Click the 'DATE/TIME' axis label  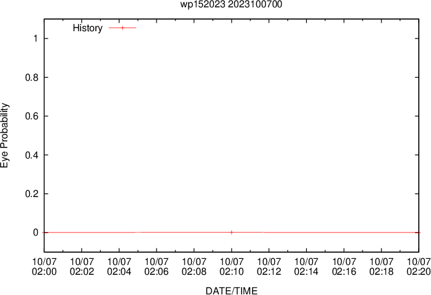232,291
